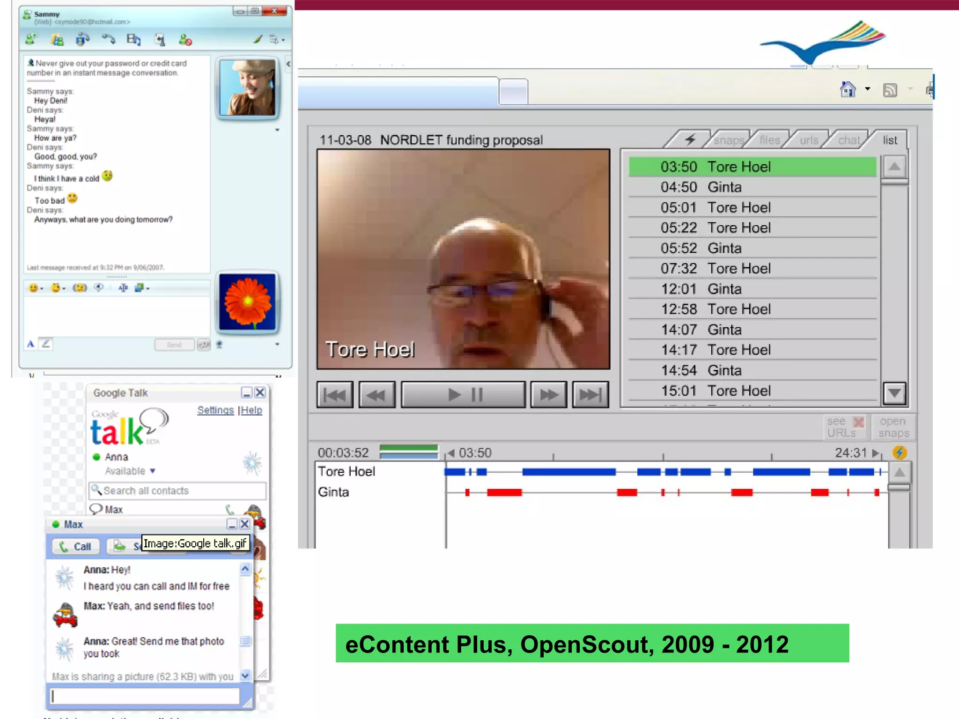Open activities icon in Sammy chat toolbar

click(133, 40)
